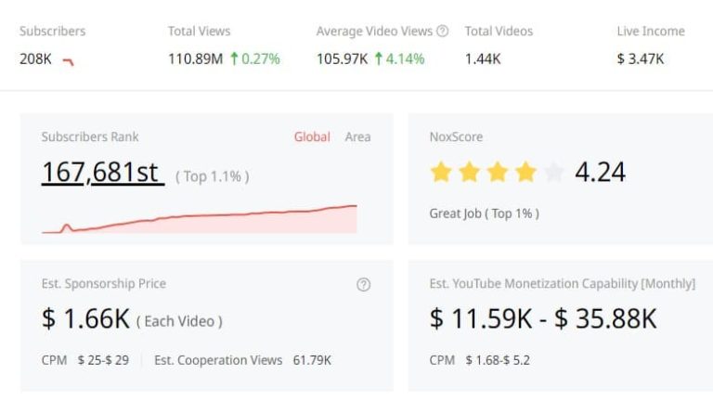Switch to the Area rank tab
This screenshot has width=713, height=401.
(357, 136)
